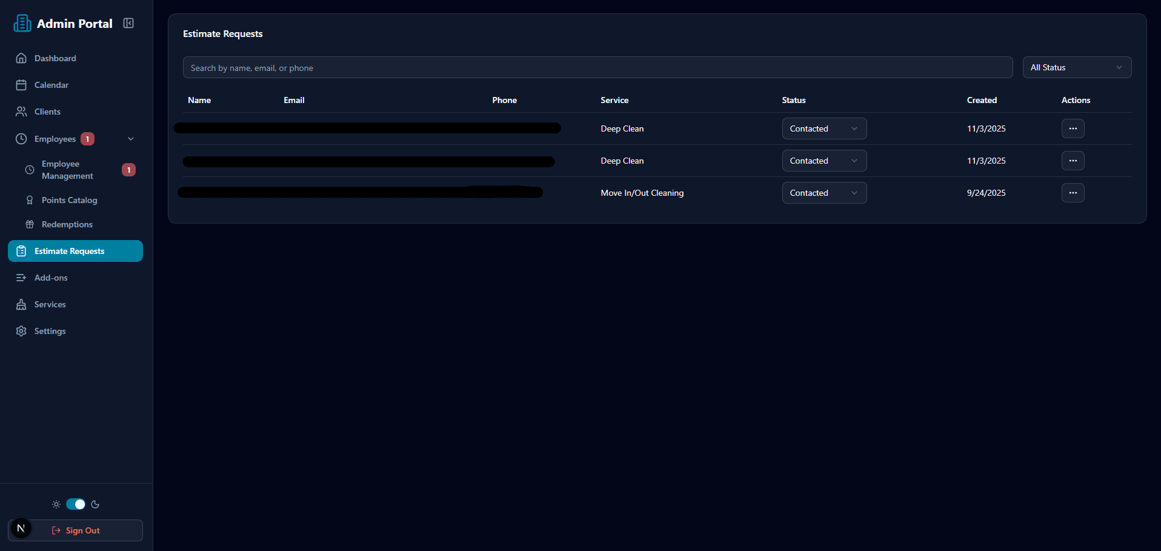Viewport: 1161px width, 551px height.
Task: Open the Services section icon
Action: [x=21, y=304]
